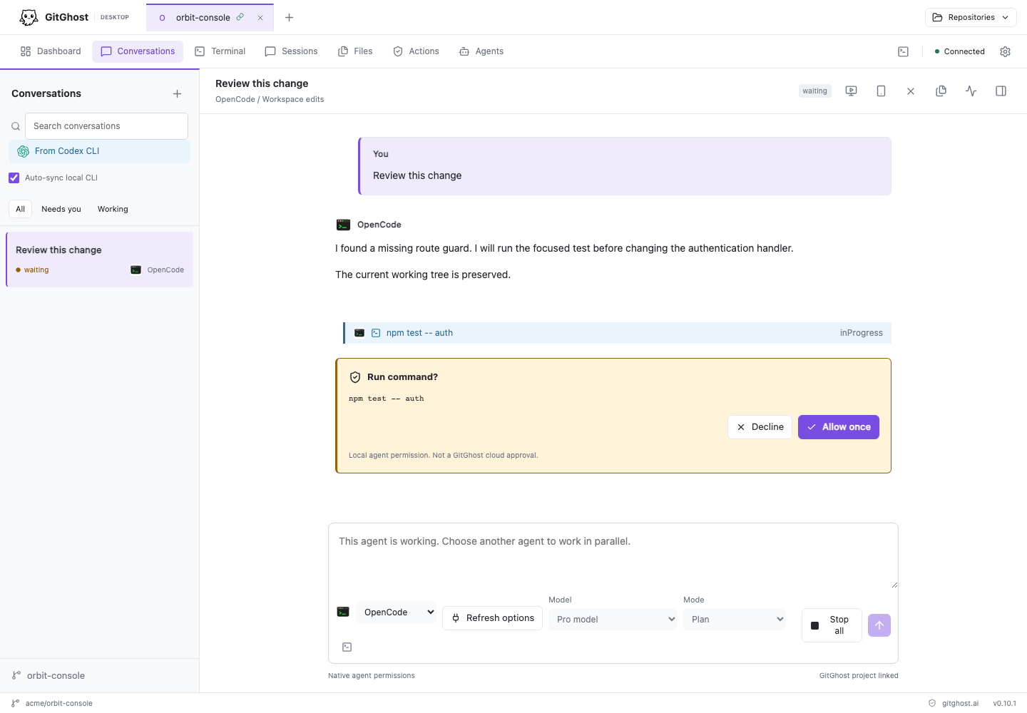Click the Search conversations field
This screenshot has height=713, width=1027.
tap(106, 126)
